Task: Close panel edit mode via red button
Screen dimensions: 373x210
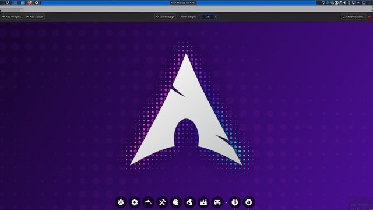Action: point(370,17)
